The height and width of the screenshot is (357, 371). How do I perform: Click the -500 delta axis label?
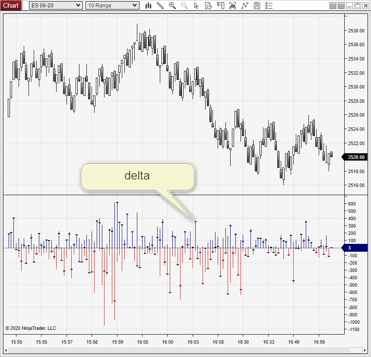[x=353, y=285]
